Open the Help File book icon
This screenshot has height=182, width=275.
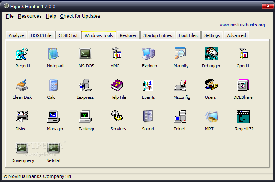pos(117,85)
